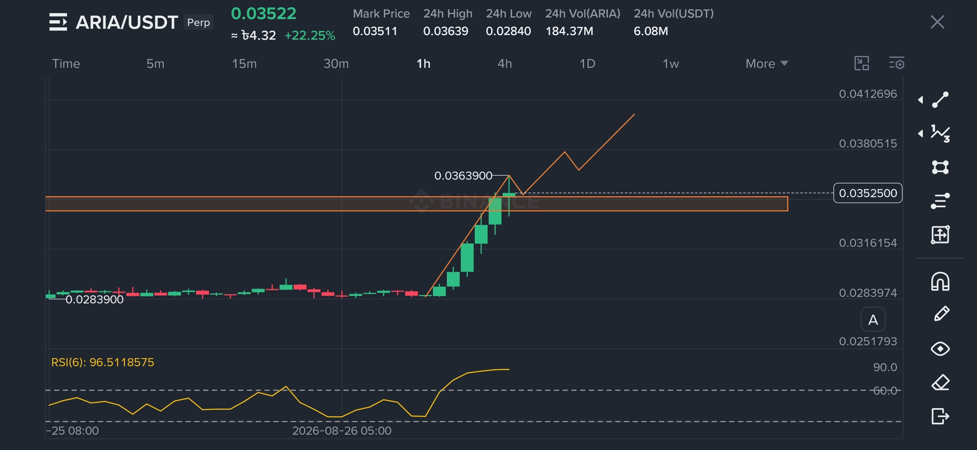Open the market list menu icon
The width and height of the screenshot is (977, 450).
(x=58, y=22)
